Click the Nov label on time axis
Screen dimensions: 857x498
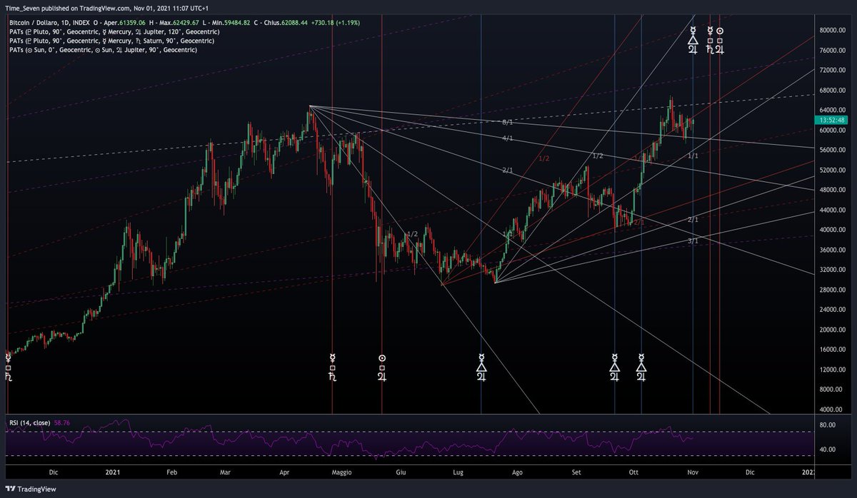point(691,472)
